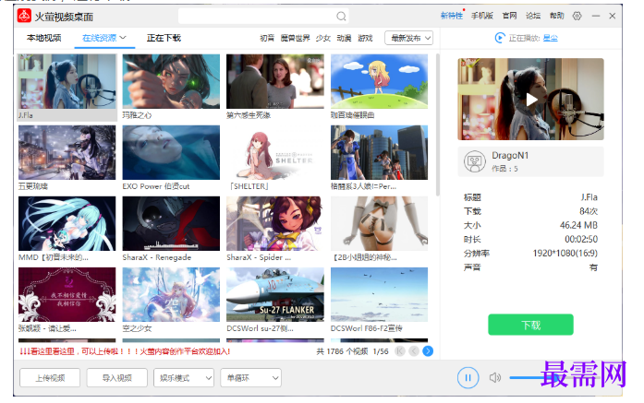
Task: Select the 格斗系3人娘 thumbnail
Action: click(379, 152)
